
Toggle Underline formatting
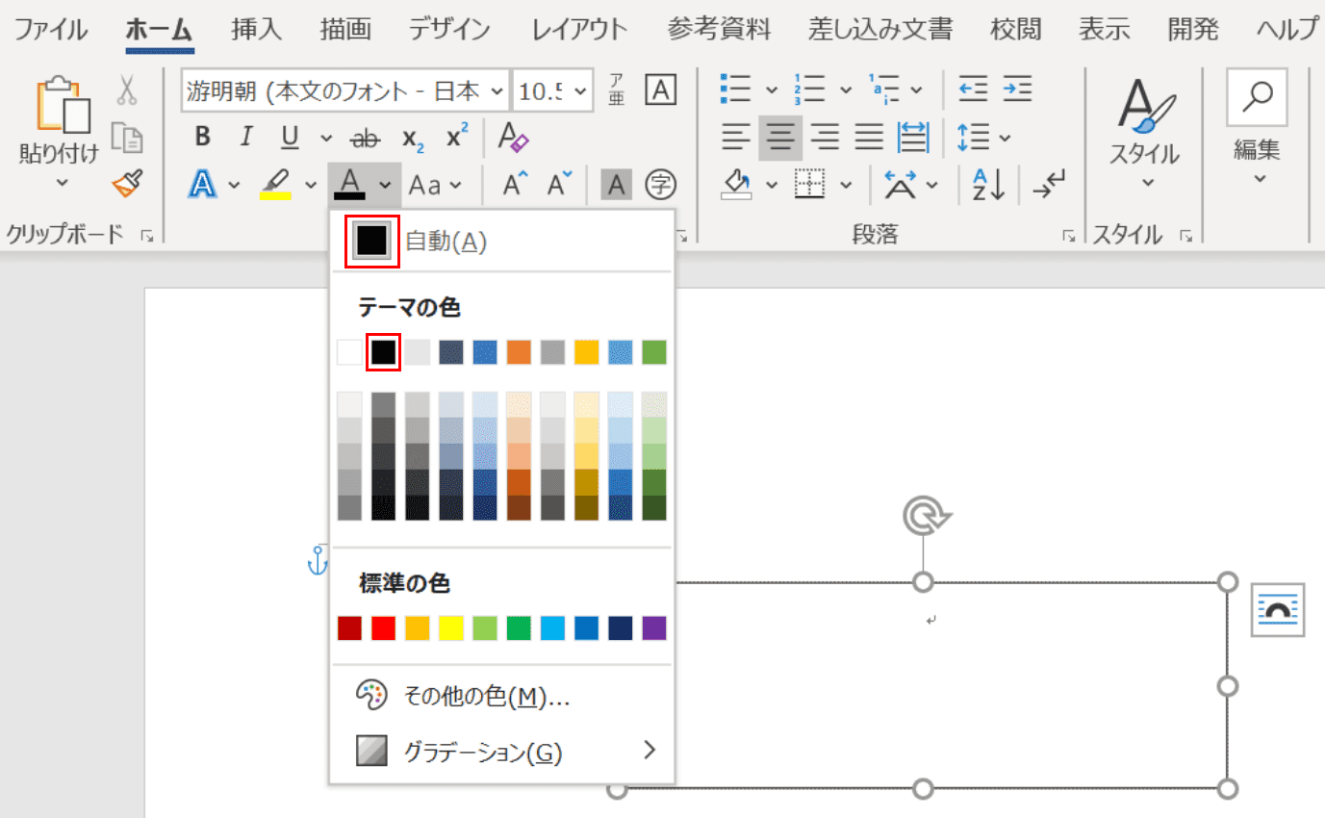[x=291, y=138]
